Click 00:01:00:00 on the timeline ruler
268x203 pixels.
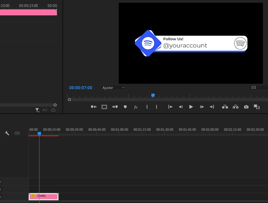119,130
